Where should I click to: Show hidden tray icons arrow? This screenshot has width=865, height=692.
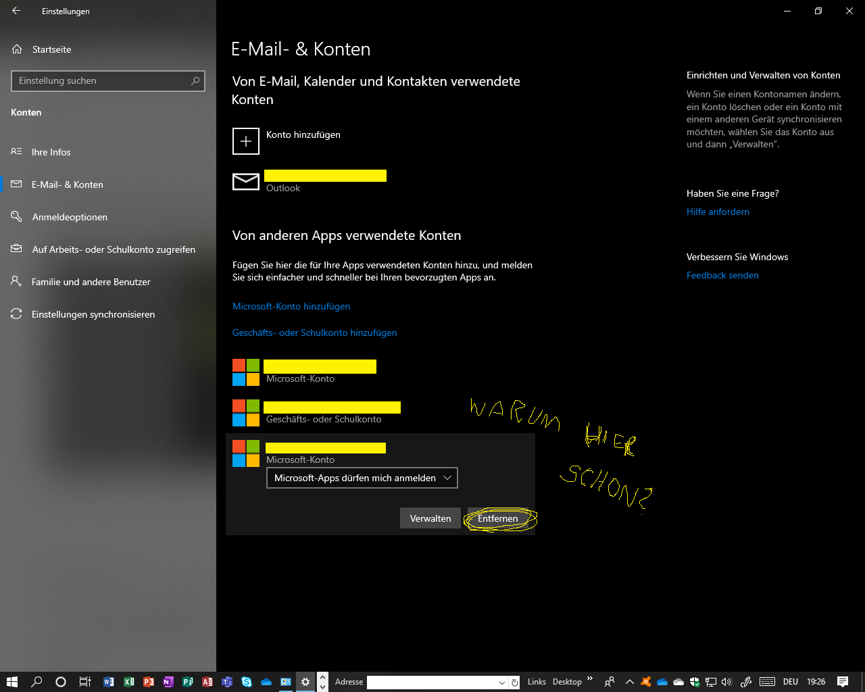click(630, 682)
